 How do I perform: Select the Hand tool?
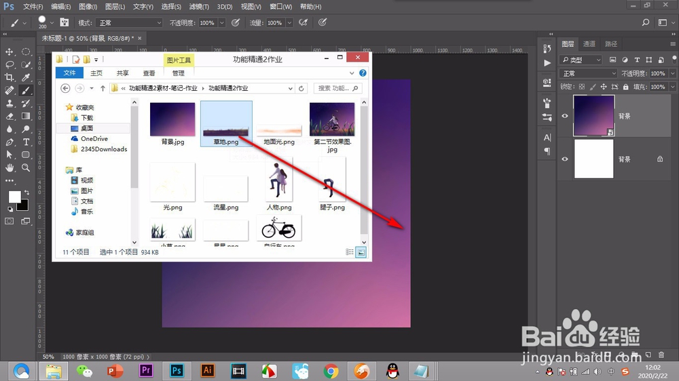[x=9, y=168]
